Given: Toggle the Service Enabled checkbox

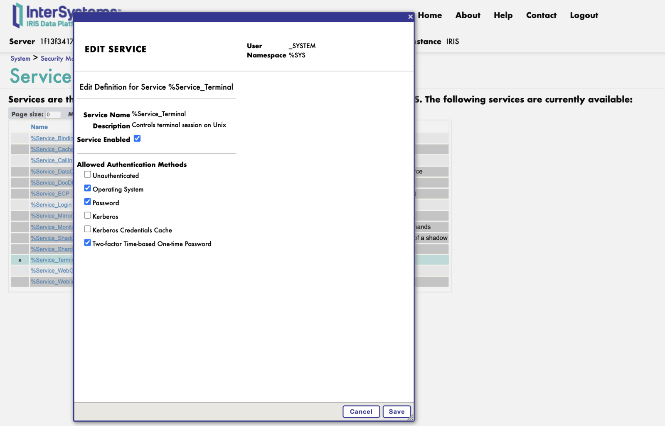Looking at the screenshot, I should pyautogui.click(x=137, y=139).
